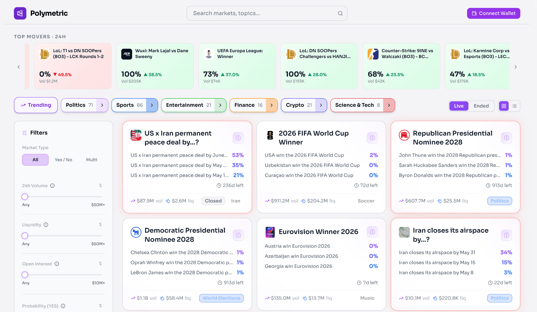This screenshot has width=537, height=312.
Task: Click the Counter-Strike icon on 9INE card
Action: (x=373, y=54)
